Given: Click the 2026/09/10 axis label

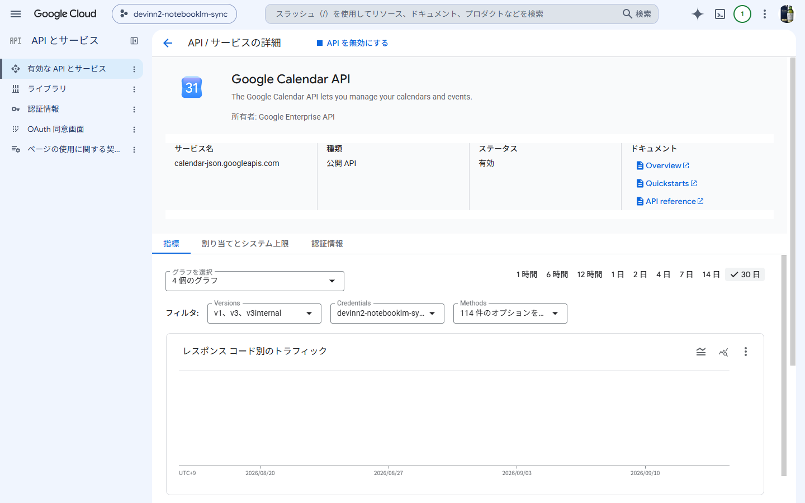Looking at the screenshot, I should click(645, 473).
